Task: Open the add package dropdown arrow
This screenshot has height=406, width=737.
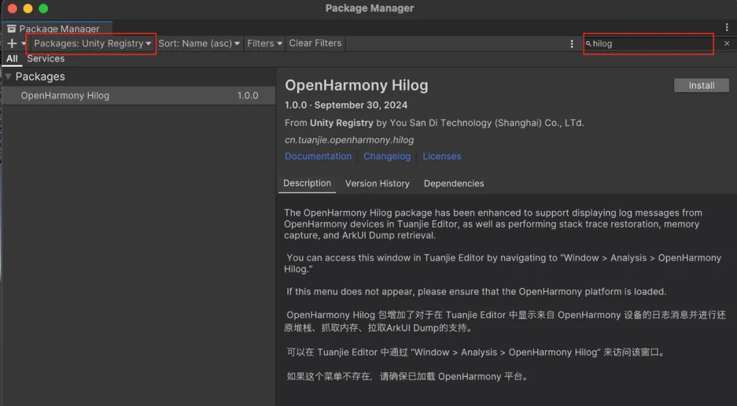Action: [23, 44]
